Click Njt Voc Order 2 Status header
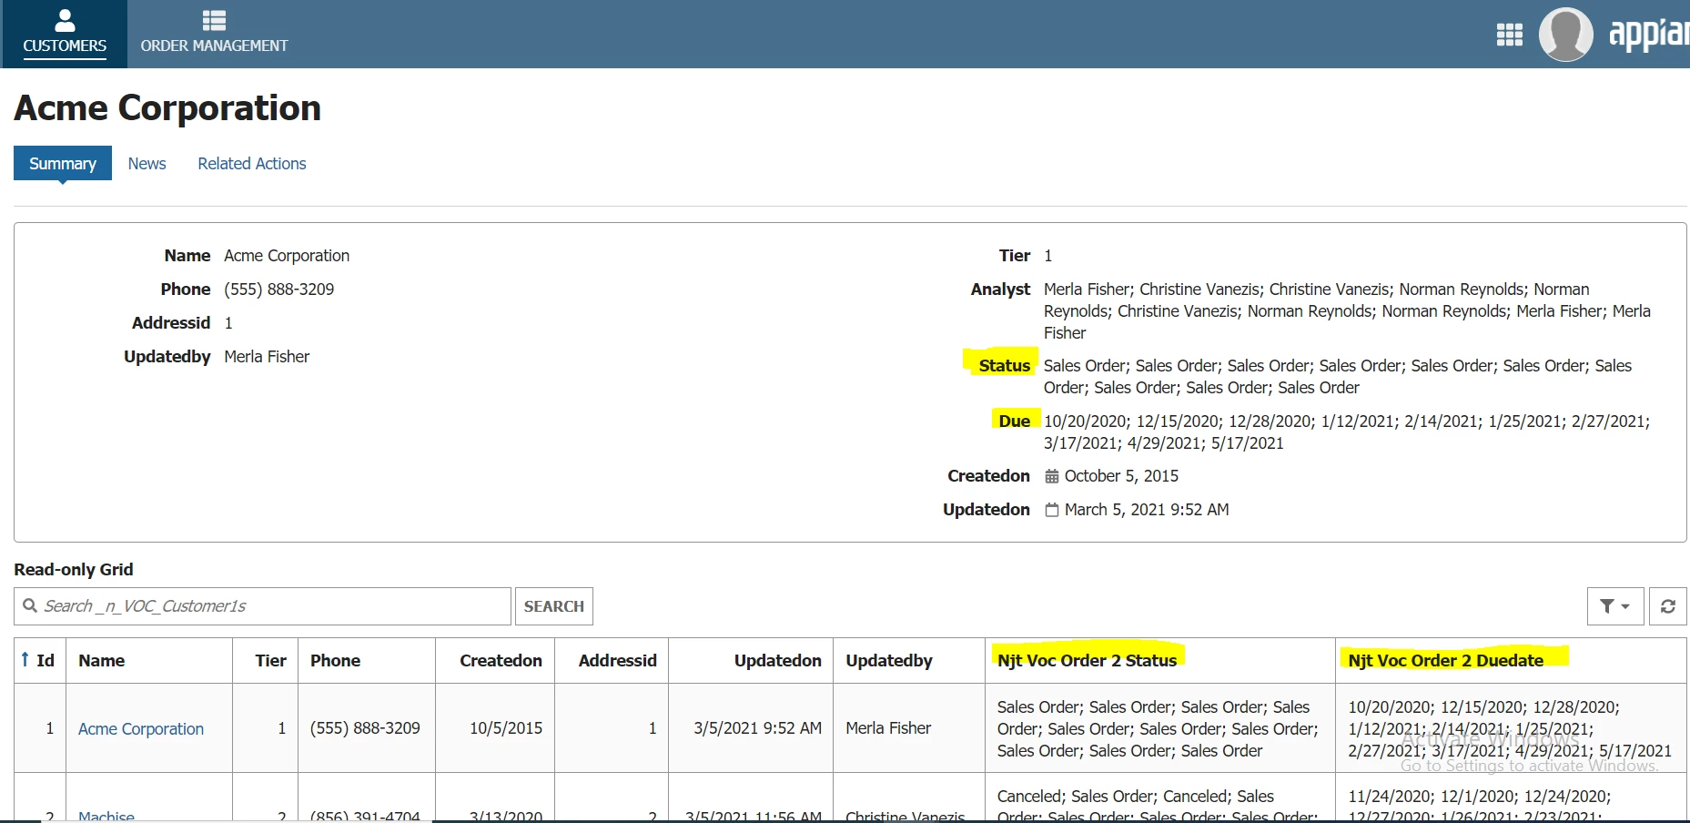The image size is (1690, 823). point(1087,660)
